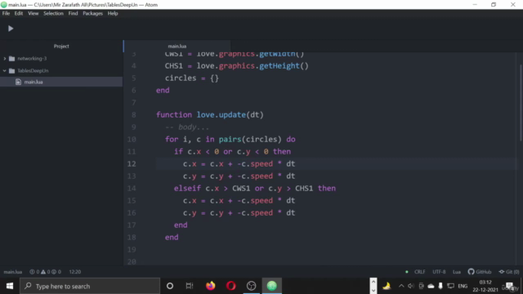Click the Project panel header

61,46
